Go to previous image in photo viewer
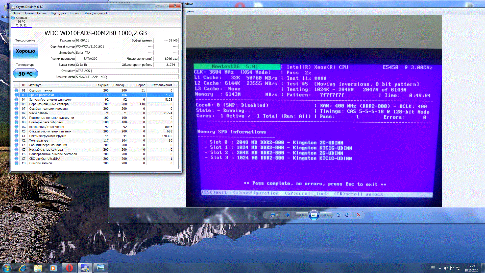485x273 pixels. [x=302, y=215]
